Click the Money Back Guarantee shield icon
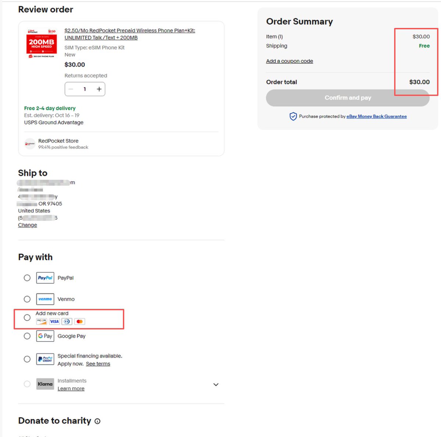441x437 pixels. click(x=293, y=117)
